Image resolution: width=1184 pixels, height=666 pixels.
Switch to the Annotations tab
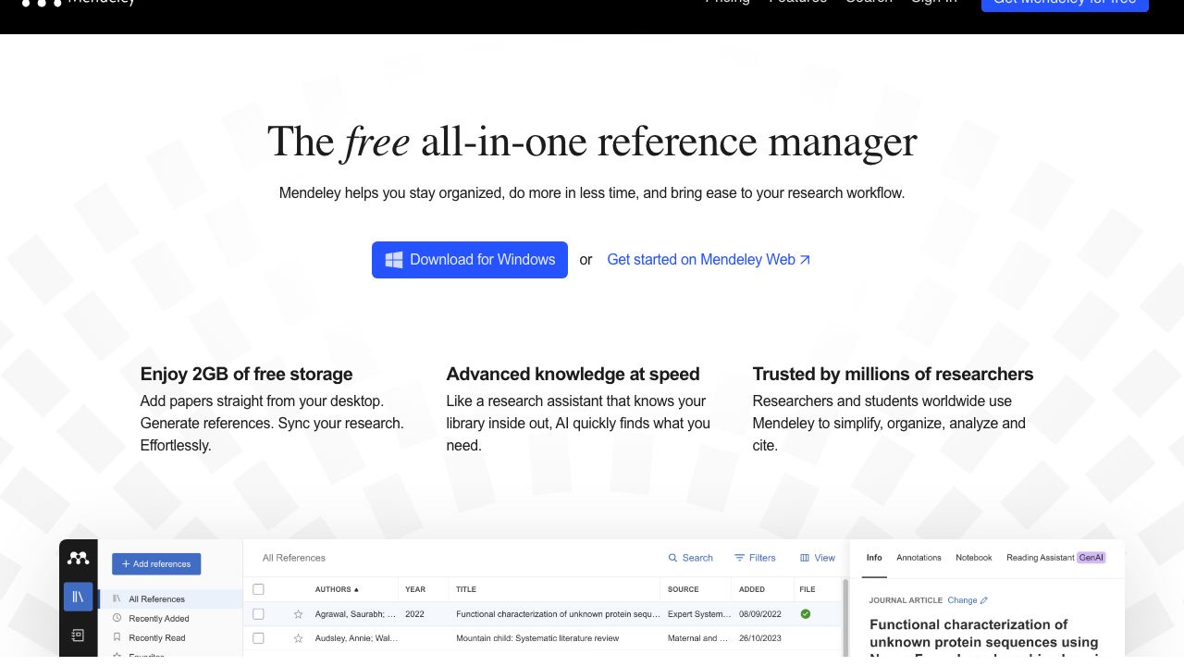[x=919, y=558]
